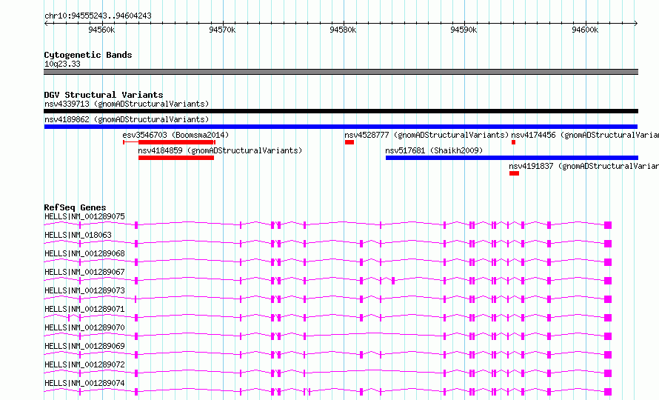Open the HELLS|NM_001289073 transcript label
659x400 pixels.
click(84, 290)
